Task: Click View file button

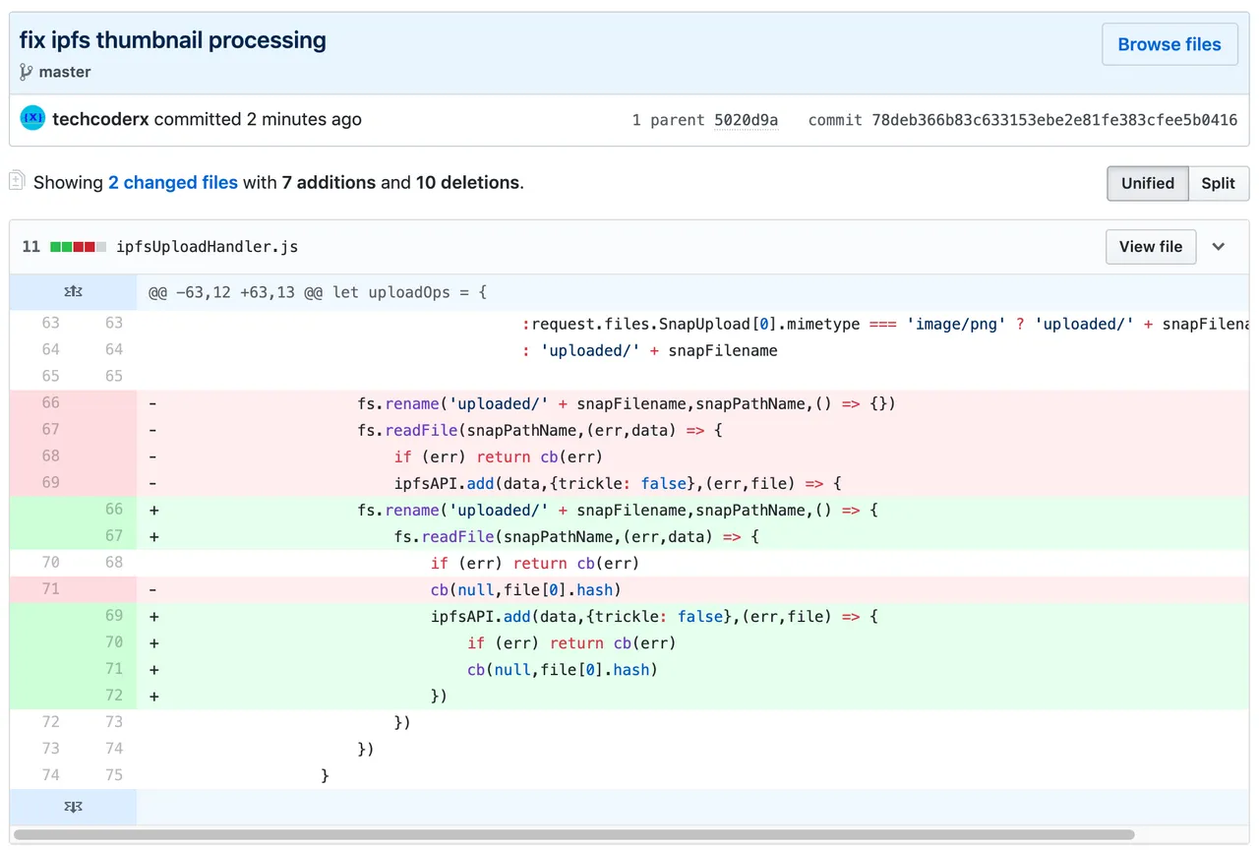Action: 1151,247
